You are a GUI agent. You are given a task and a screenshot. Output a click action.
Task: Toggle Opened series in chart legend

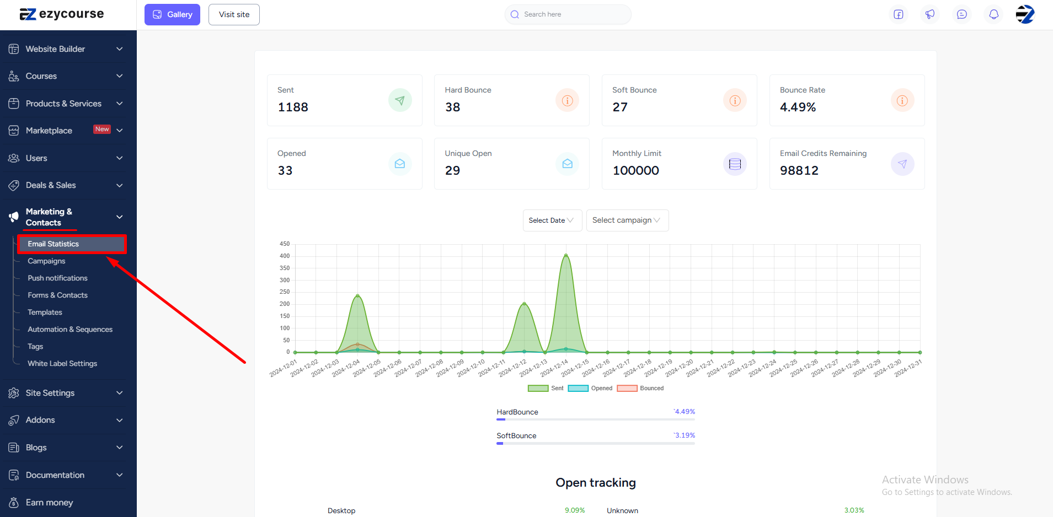coord(590,389)
